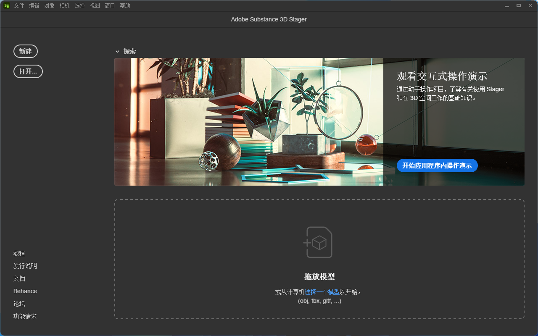Click the 选择一个模型 link
Viewport: 538px width, 336px height.
click(322, 292)
